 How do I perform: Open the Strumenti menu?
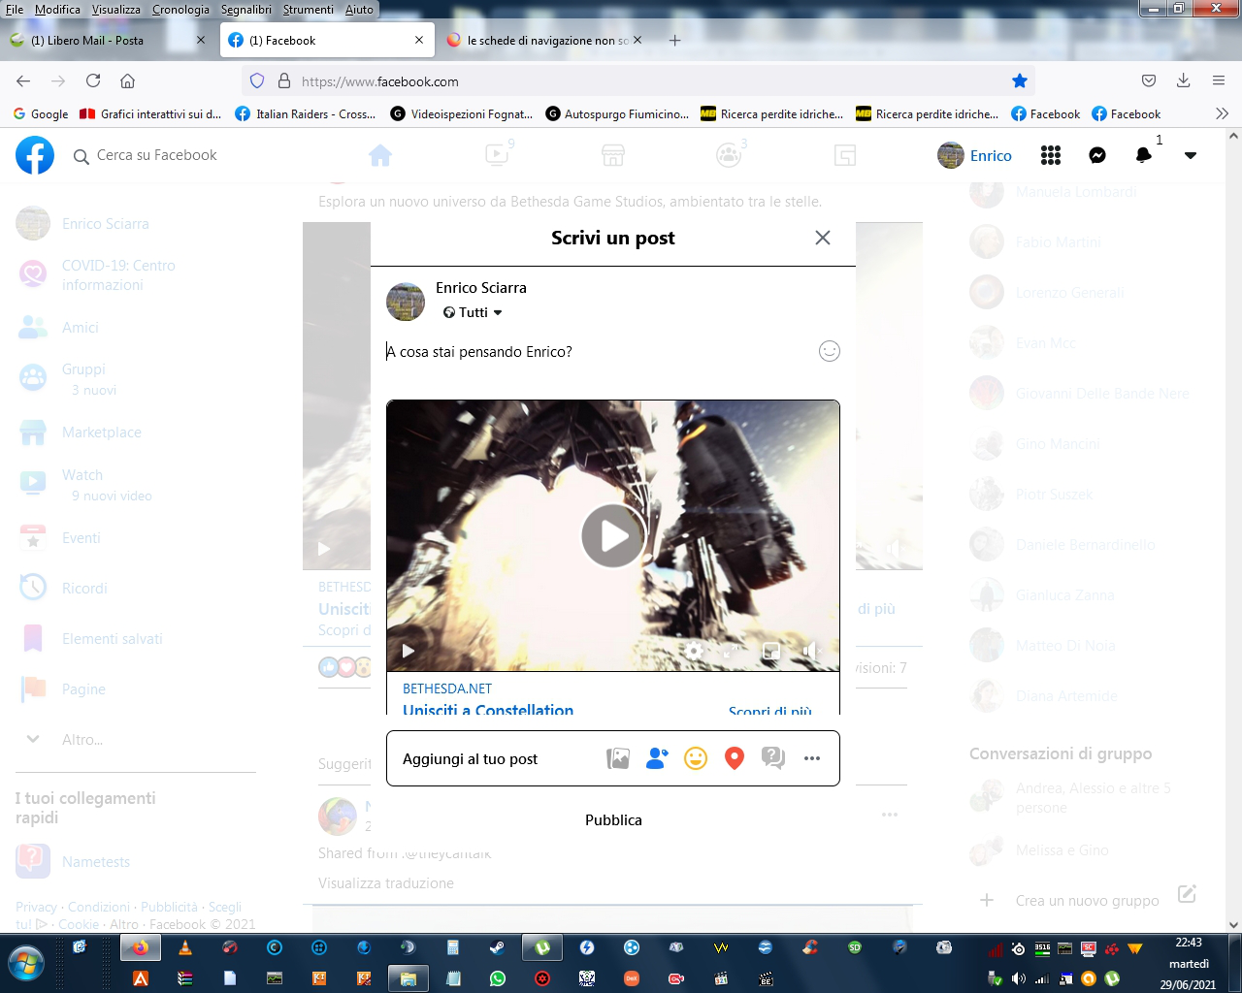point(309,9)
